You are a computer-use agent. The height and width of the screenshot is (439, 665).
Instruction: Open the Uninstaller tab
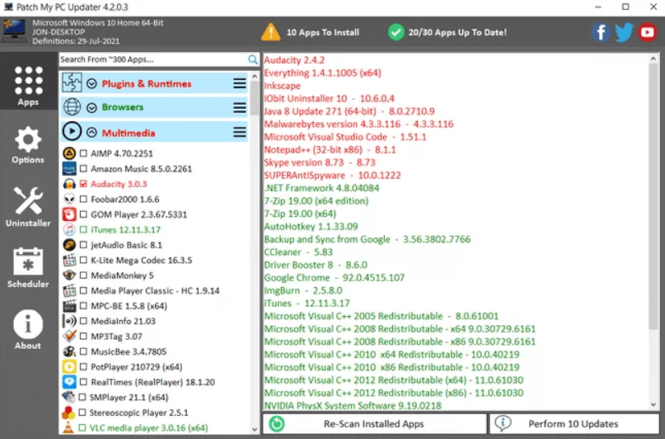click(28, 207)
